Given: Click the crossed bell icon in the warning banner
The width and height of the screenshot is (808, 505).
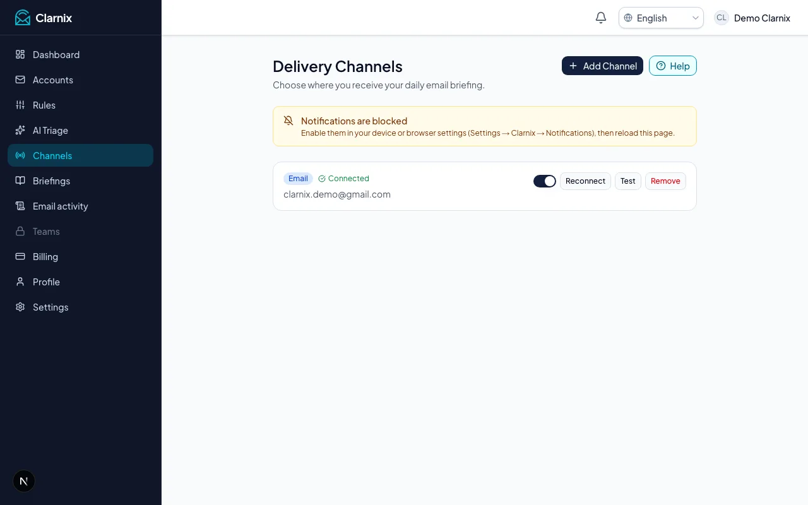Looking at the screenshot, I should 288,121.
